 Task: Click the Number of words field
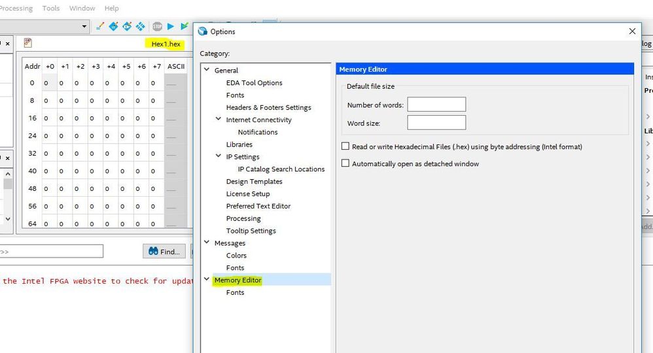(x=436, y=105)
